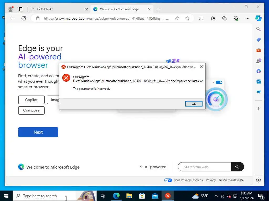Image resolution: width=269 pixels, height=201 pixels.
Task: Open Copilot from toolbar
Action: [x=258, y=18]
